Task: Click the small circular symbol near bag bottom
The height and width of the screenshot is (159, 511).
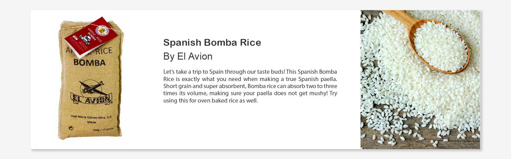Action: (x=71, y=128)
